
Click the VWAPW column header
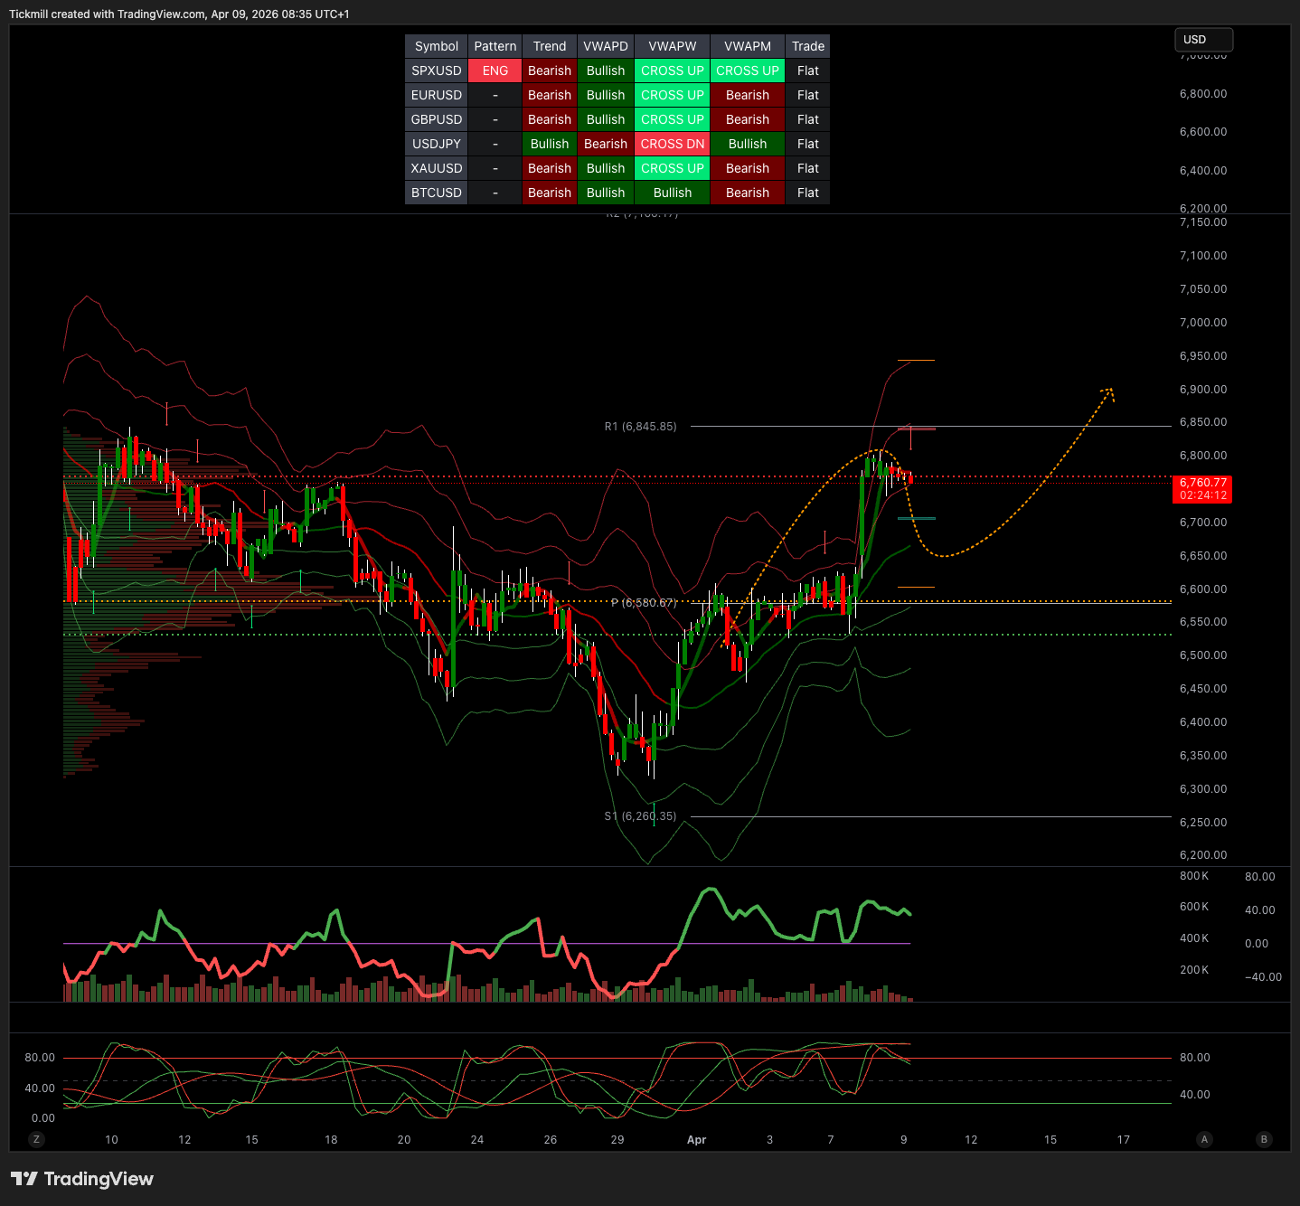(672, 46)
